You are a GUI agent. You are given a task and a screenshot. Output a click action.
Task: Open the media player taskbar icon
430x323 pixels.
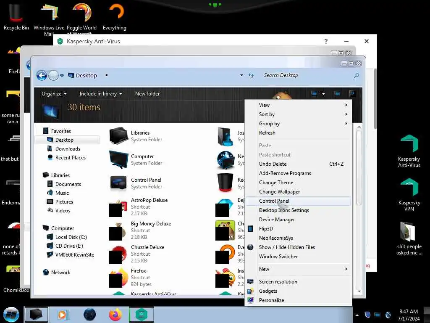pyautogui.click(x=62, y=315)
